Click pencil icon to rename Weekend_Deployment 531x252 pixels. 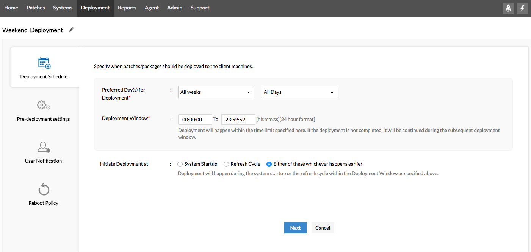pos(71,30)
